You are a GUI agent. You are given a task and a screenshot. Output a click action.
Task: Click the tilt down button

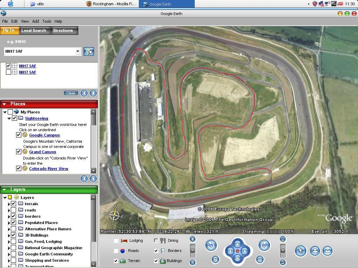tap(282, 262)
